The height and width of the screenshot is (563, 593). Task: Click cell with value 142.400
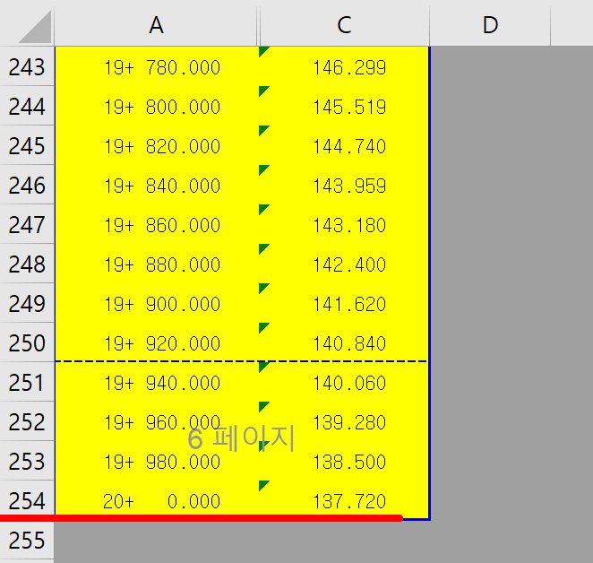pyautogui.click(x=344, y=264)
